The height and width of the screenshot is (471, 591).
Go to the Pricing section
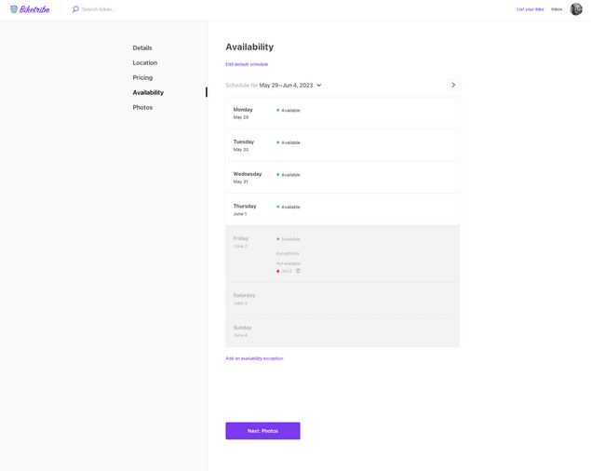tap(142, 77)
